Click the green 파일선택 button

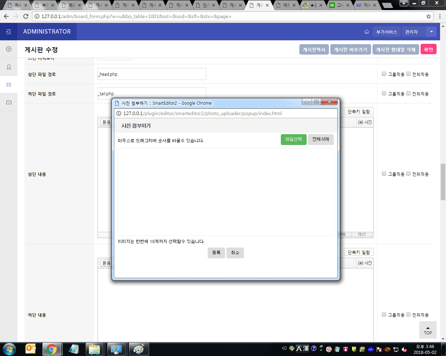[x=294, y=139]
